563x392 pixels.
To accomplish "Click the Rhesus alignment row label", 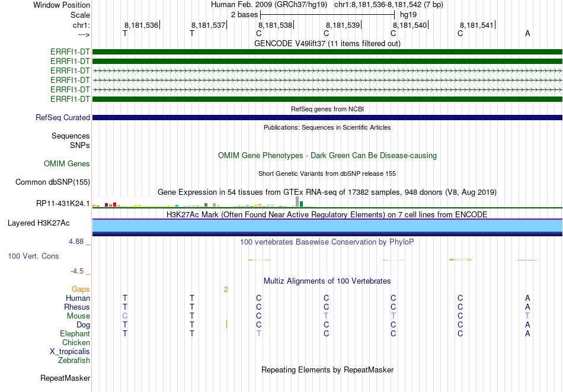I will point(77,307).
